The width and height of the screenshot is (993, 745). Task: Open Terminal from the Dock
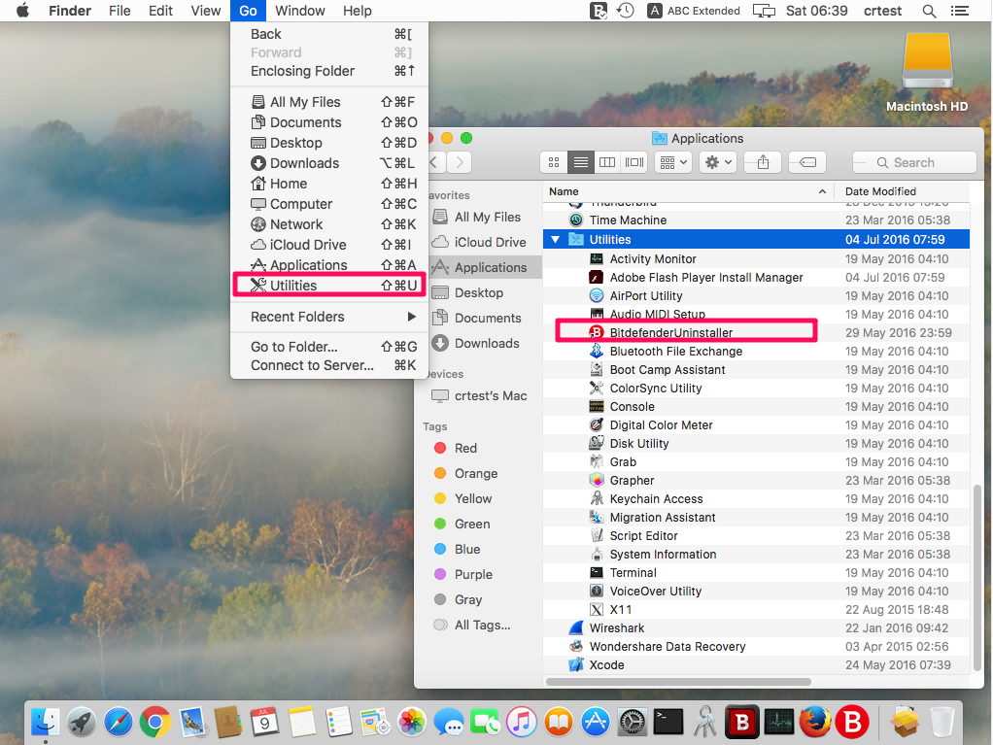(668, 722)
